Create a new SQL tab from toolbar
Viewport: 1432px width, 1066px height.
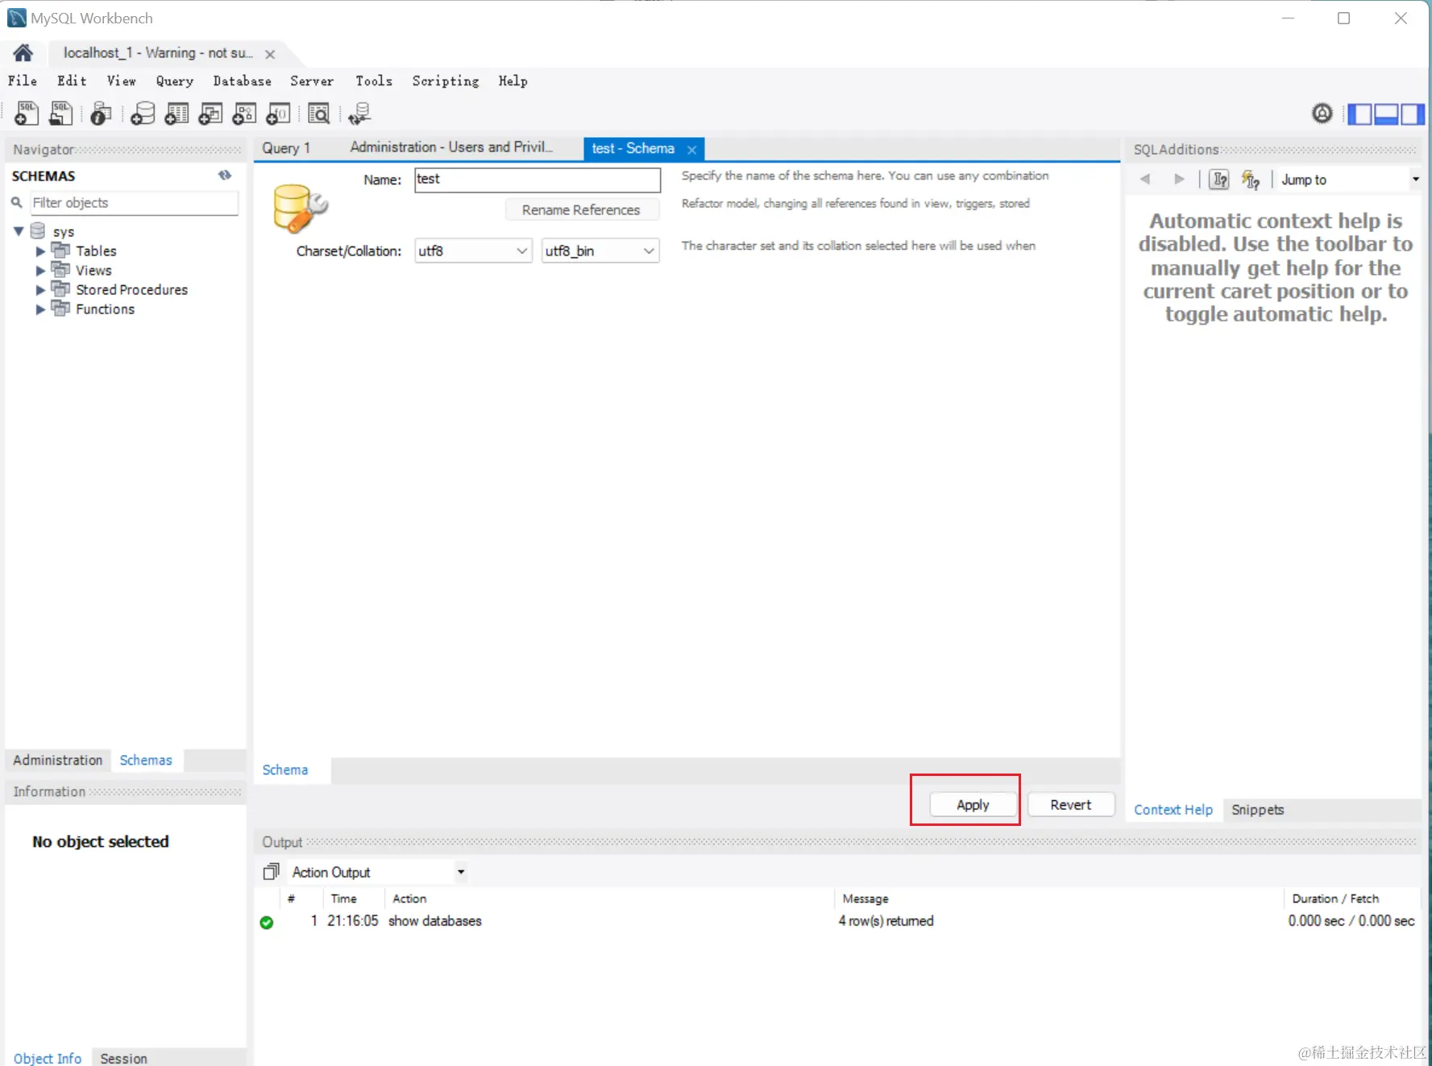point(27,114)
